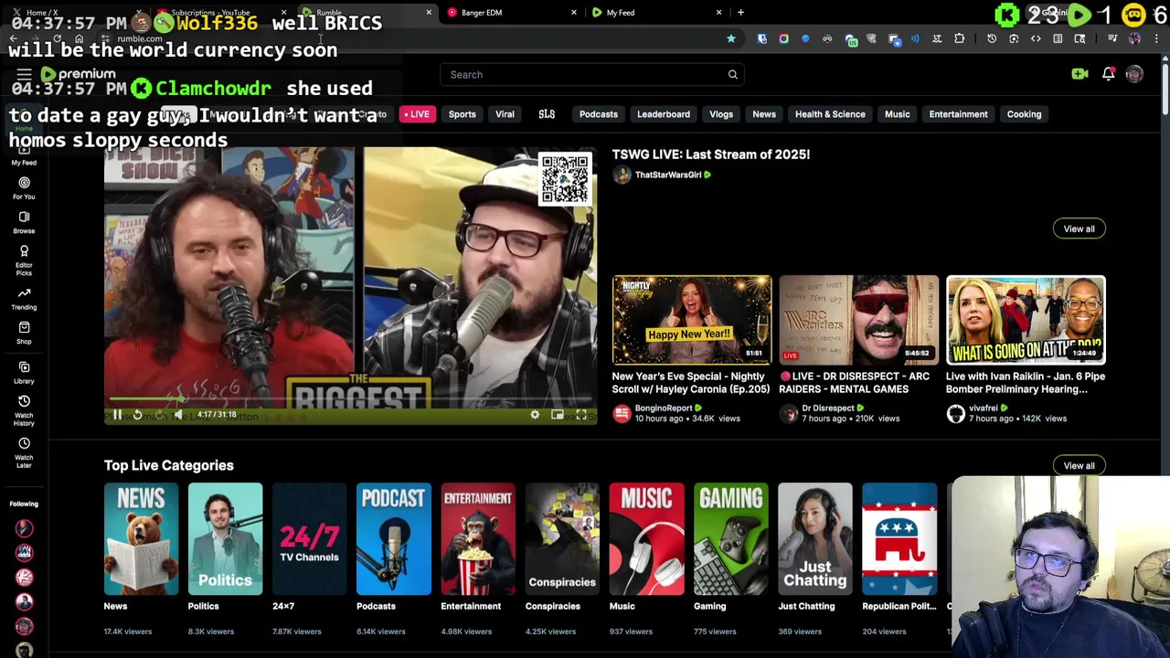Switch to the Banger EDM tab
The height and width of the screenshot is (658, 1170).
tap(512, 13)
